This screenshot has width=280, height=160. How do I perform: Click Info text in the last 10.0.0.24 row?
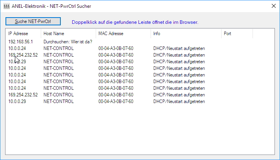point(179,88)
